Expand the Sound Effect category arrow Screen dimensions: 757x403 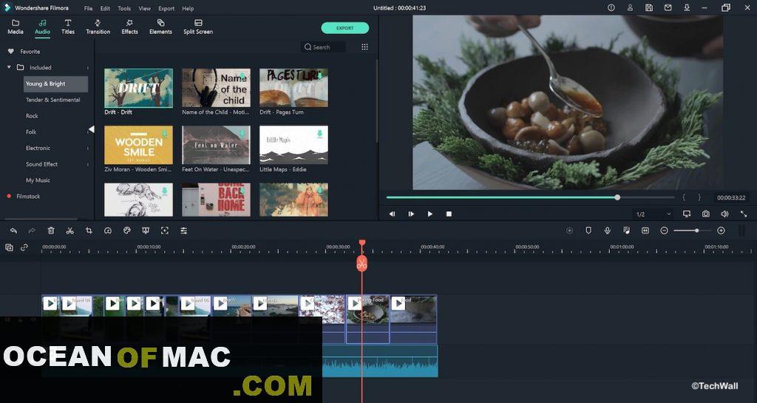tap(88, 164)
